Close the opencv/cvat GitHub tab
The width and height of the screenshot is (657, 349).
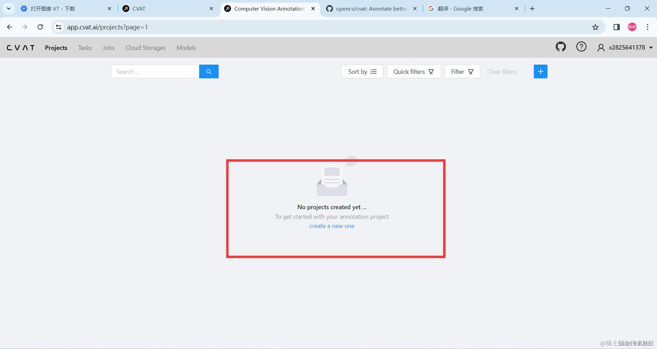(x=415, y=9)
